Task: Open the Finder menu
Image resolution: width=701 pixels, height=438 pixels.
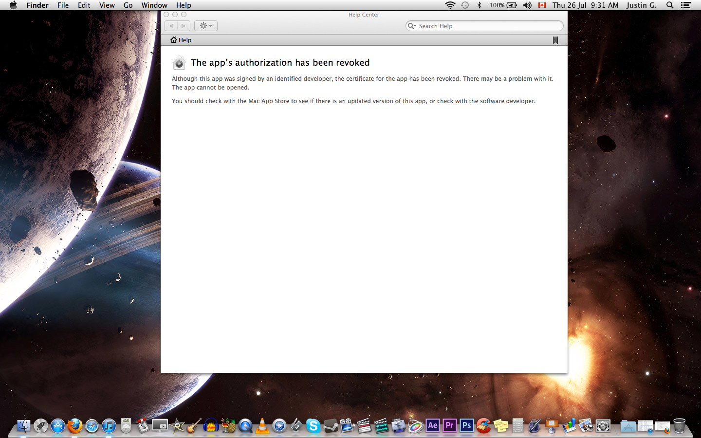Action: (x=37, y=5)
